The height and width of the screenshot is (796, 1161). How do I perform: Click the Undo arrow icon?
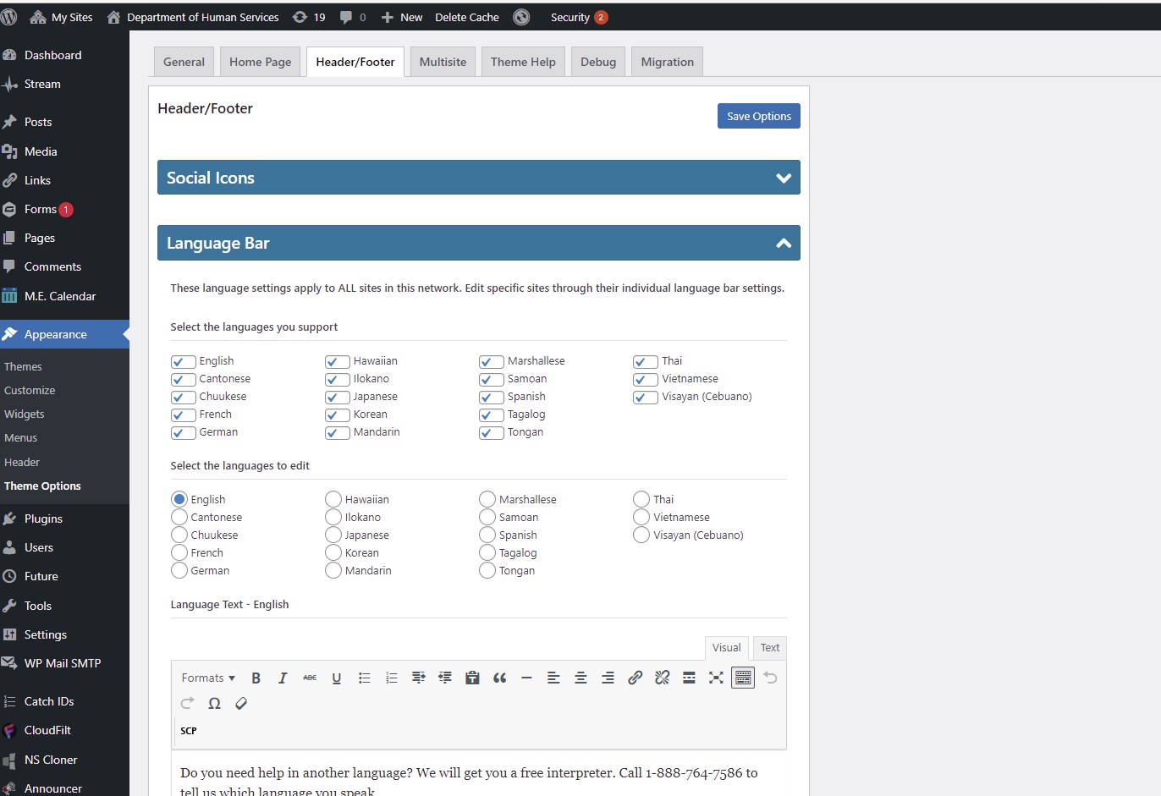pos(770,678)
